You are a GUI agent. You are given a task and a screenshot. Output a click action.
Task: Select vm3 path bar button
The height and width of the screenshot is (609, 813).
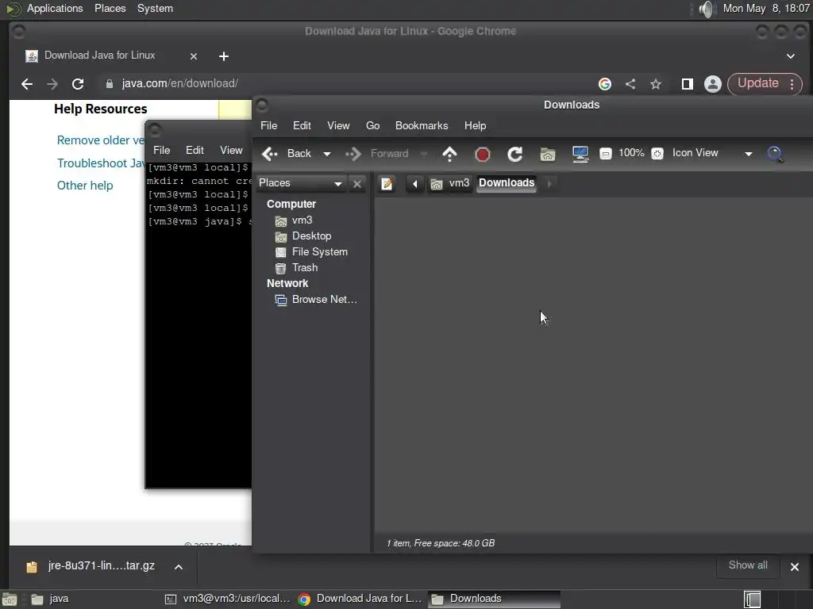coord(450,183)
